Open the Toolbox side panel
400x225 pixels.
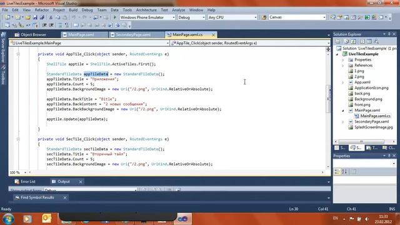tap(3, 75)
